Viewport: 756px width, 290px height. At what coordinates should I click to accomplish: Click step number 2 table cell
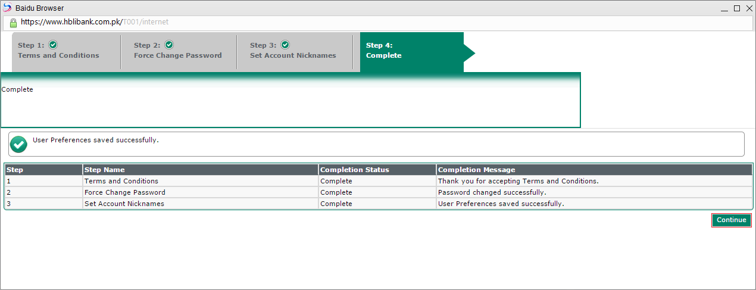tap(43, 192)
